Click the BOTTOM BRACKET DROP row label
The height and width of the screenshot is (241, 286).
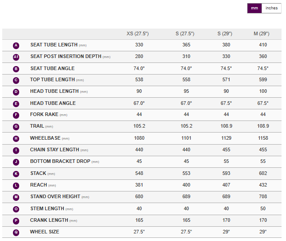click(x=60, y=162)
